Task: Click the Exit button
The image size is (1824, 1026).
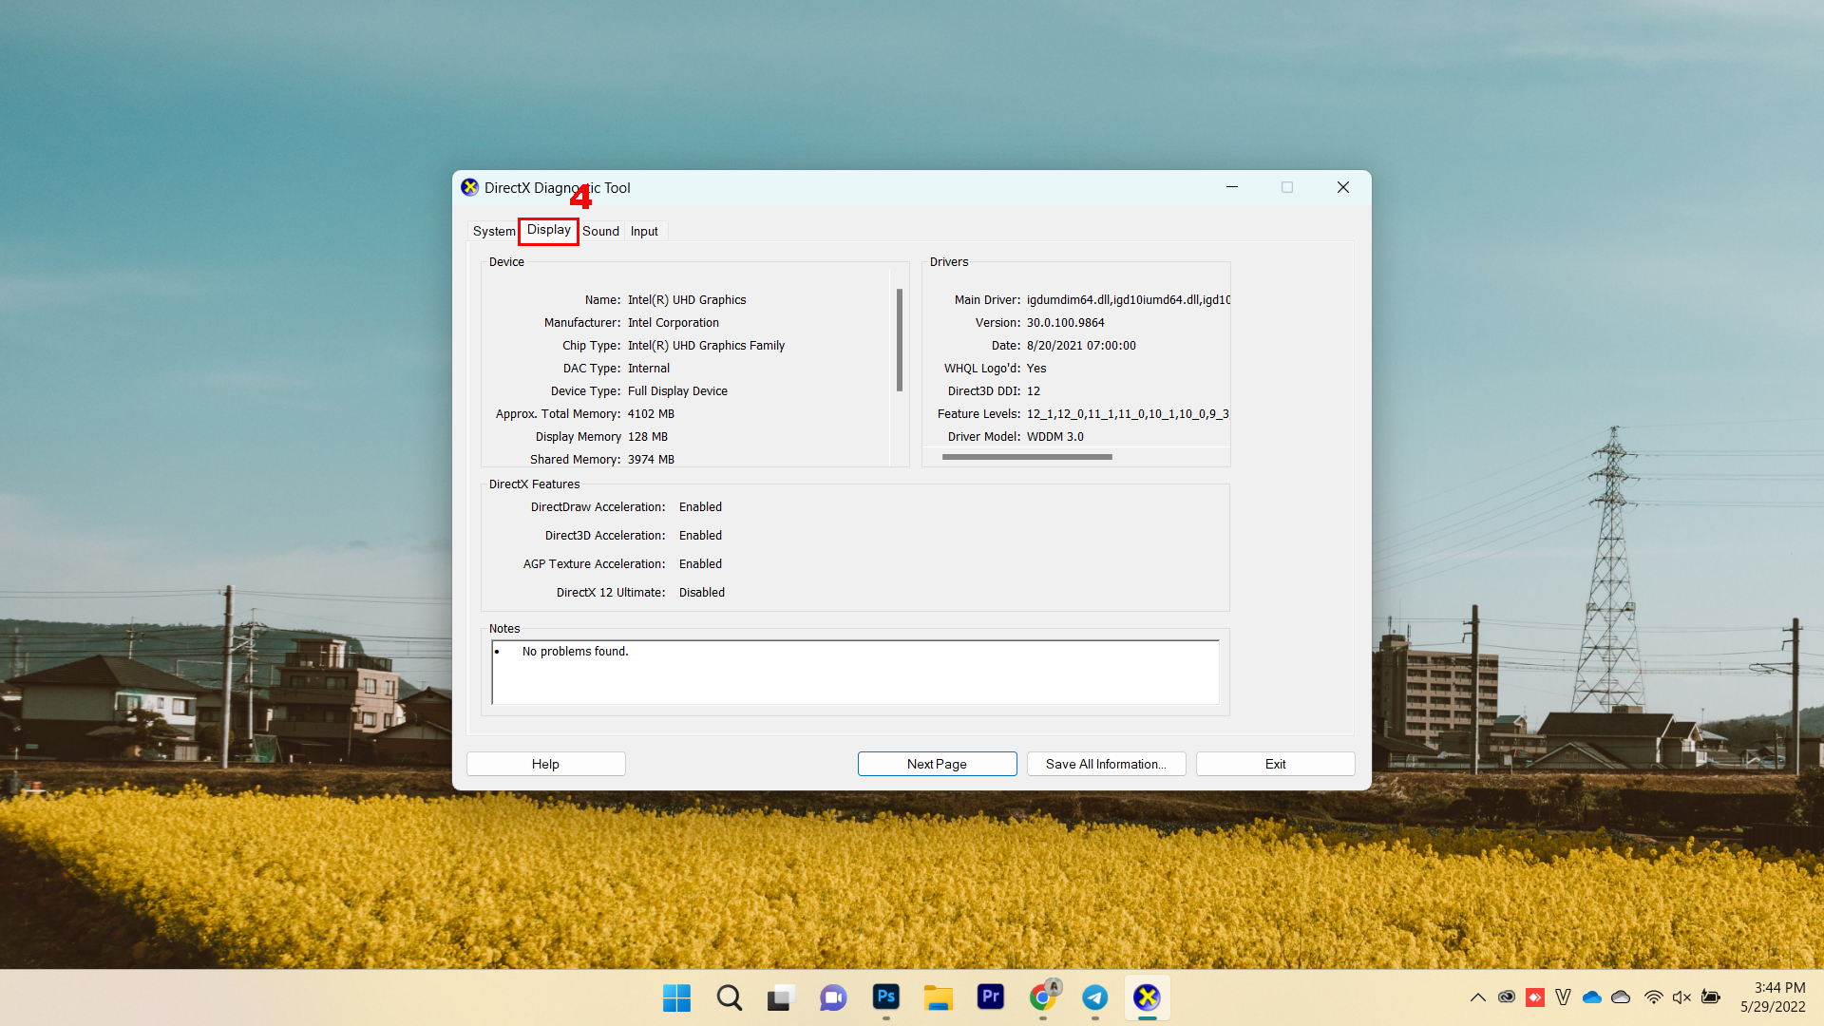Action: [x=1275, y=764]
